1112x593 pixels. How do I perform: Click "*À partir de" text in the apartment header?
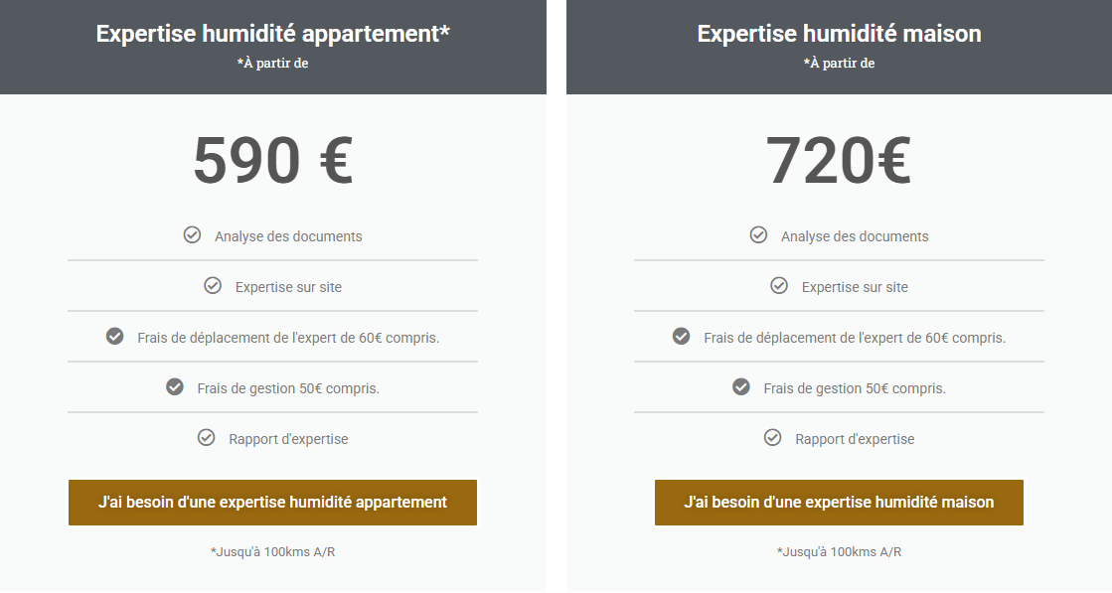(x=272, y=62)
